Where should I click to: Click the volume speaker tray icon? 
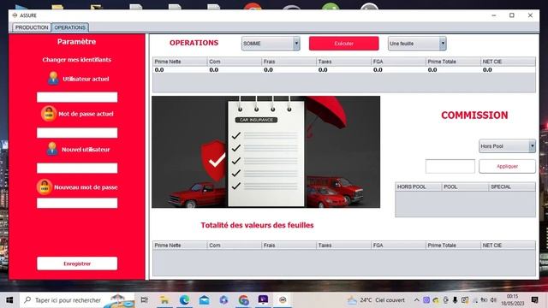[493, 300]
